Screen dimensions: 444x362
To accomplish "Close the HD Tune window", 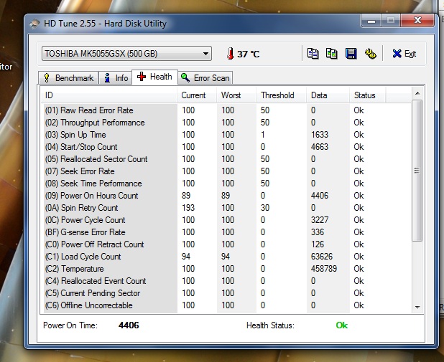I will tap(417, 20).
